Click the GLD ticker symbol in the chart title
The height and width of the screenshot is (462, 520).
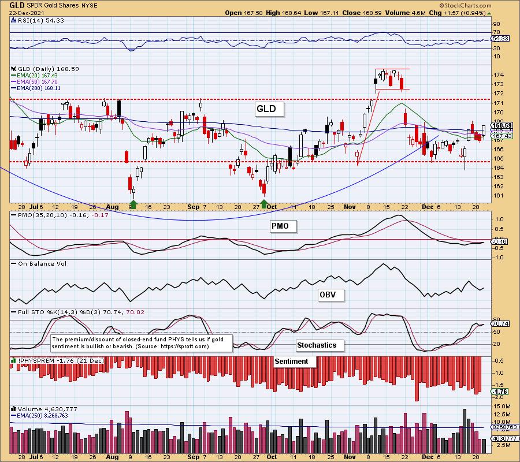click(17, 5)
